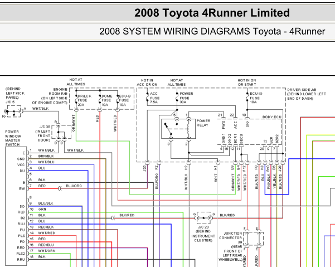This screenshot has height=267, width=335.
Task: Click the "GRN" wire label at pin 10
Action: tap(42, 209)
